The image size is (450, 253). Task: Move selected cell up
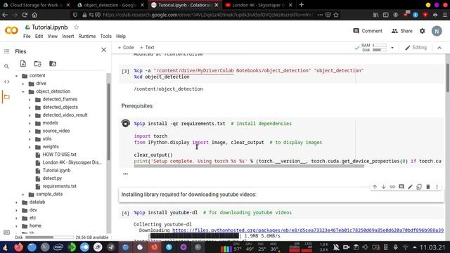click(375, 187)
